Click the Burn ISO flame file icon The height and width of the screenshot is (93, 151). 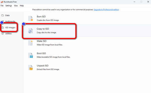[30, 18]
